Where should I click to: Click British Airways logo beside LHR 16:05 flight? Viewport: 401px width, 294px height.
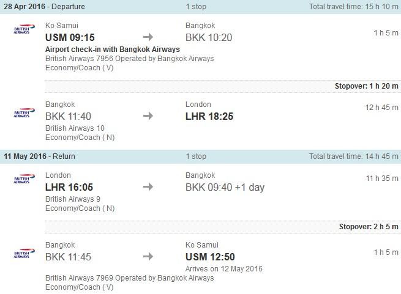coord(24,178)
